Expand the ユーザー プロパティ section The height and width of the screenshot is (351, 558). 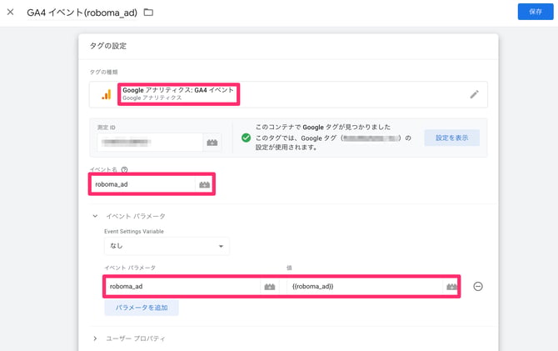tap(95, 338)
